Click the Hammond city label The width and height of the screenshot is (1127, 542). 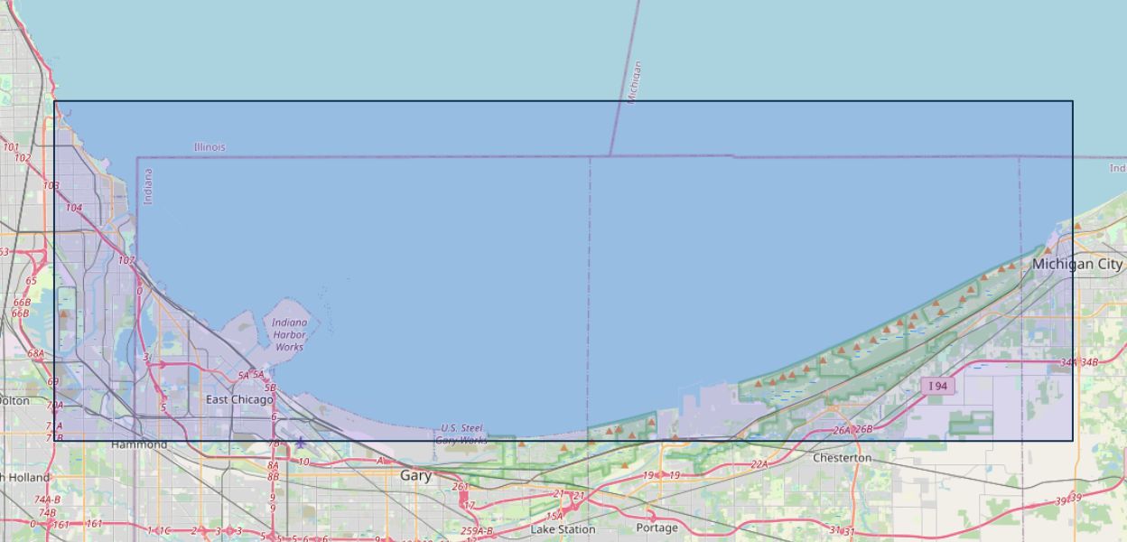click(139, 445)
